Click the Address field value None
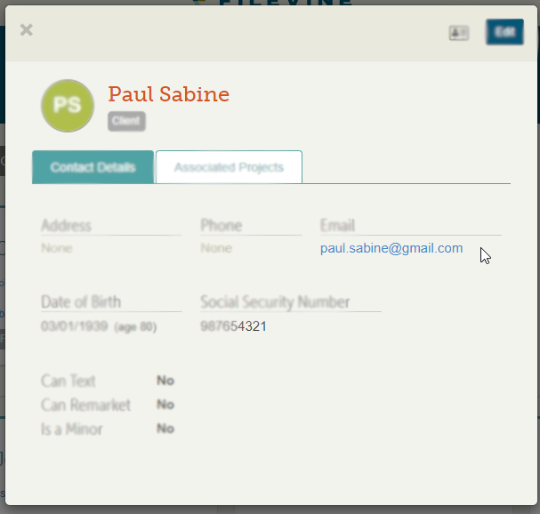Viewport: 540px width, 514px height. [x=57, y=248]
